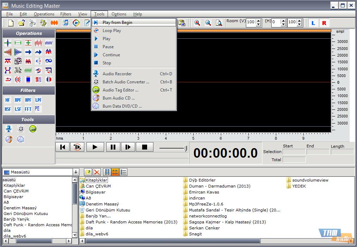Open the Masaüstü folder dropdown
Screen dimensions: 357x247
(76, 172)
